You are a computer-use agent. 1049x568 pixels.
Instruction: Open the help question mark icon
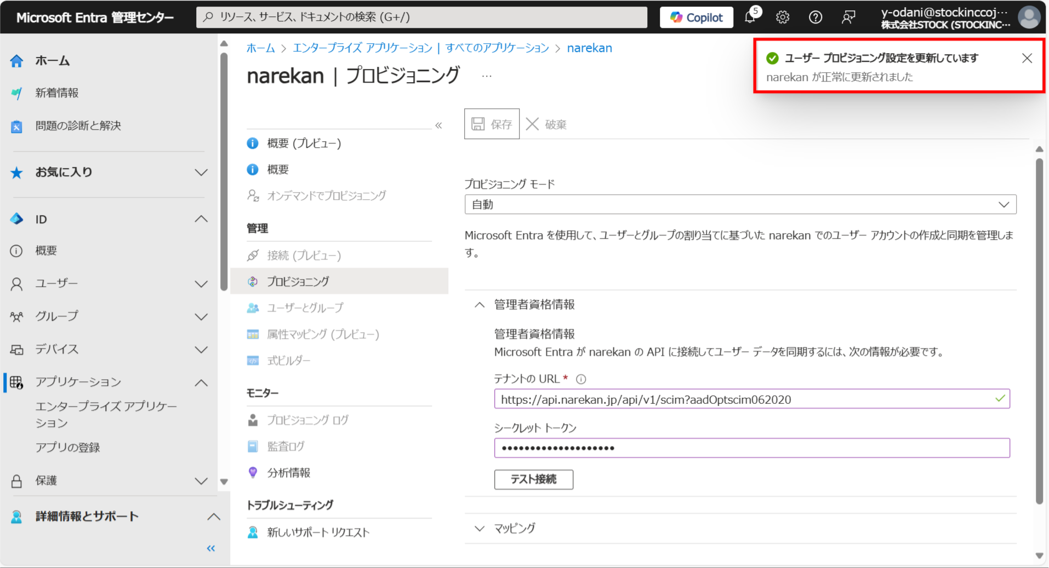pyautogui.click(x=816, y=17)
